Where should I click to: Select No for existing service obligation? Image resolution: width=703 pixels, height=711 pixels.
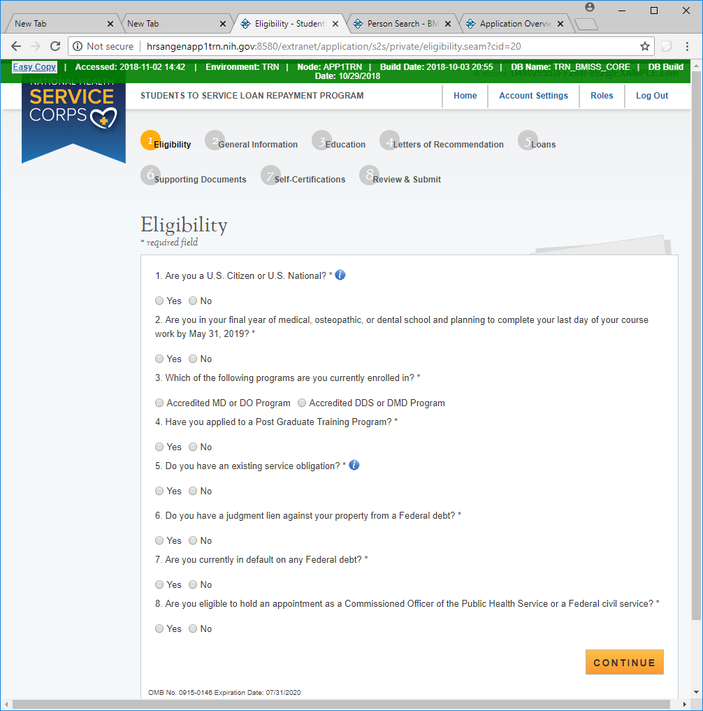[x=193, y=491]
